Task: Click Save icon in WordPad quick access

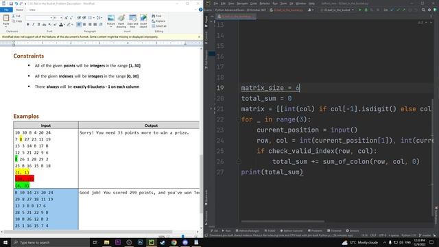Action: pos(11,3)
